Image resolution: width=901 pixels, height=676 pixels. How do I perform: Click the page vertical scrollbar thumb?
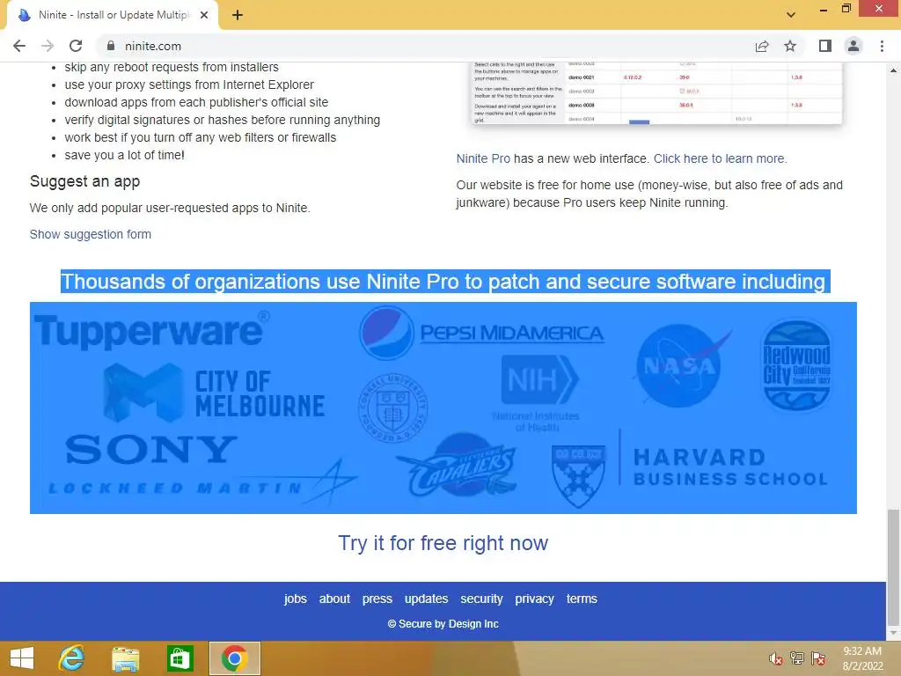click(893, 567)
